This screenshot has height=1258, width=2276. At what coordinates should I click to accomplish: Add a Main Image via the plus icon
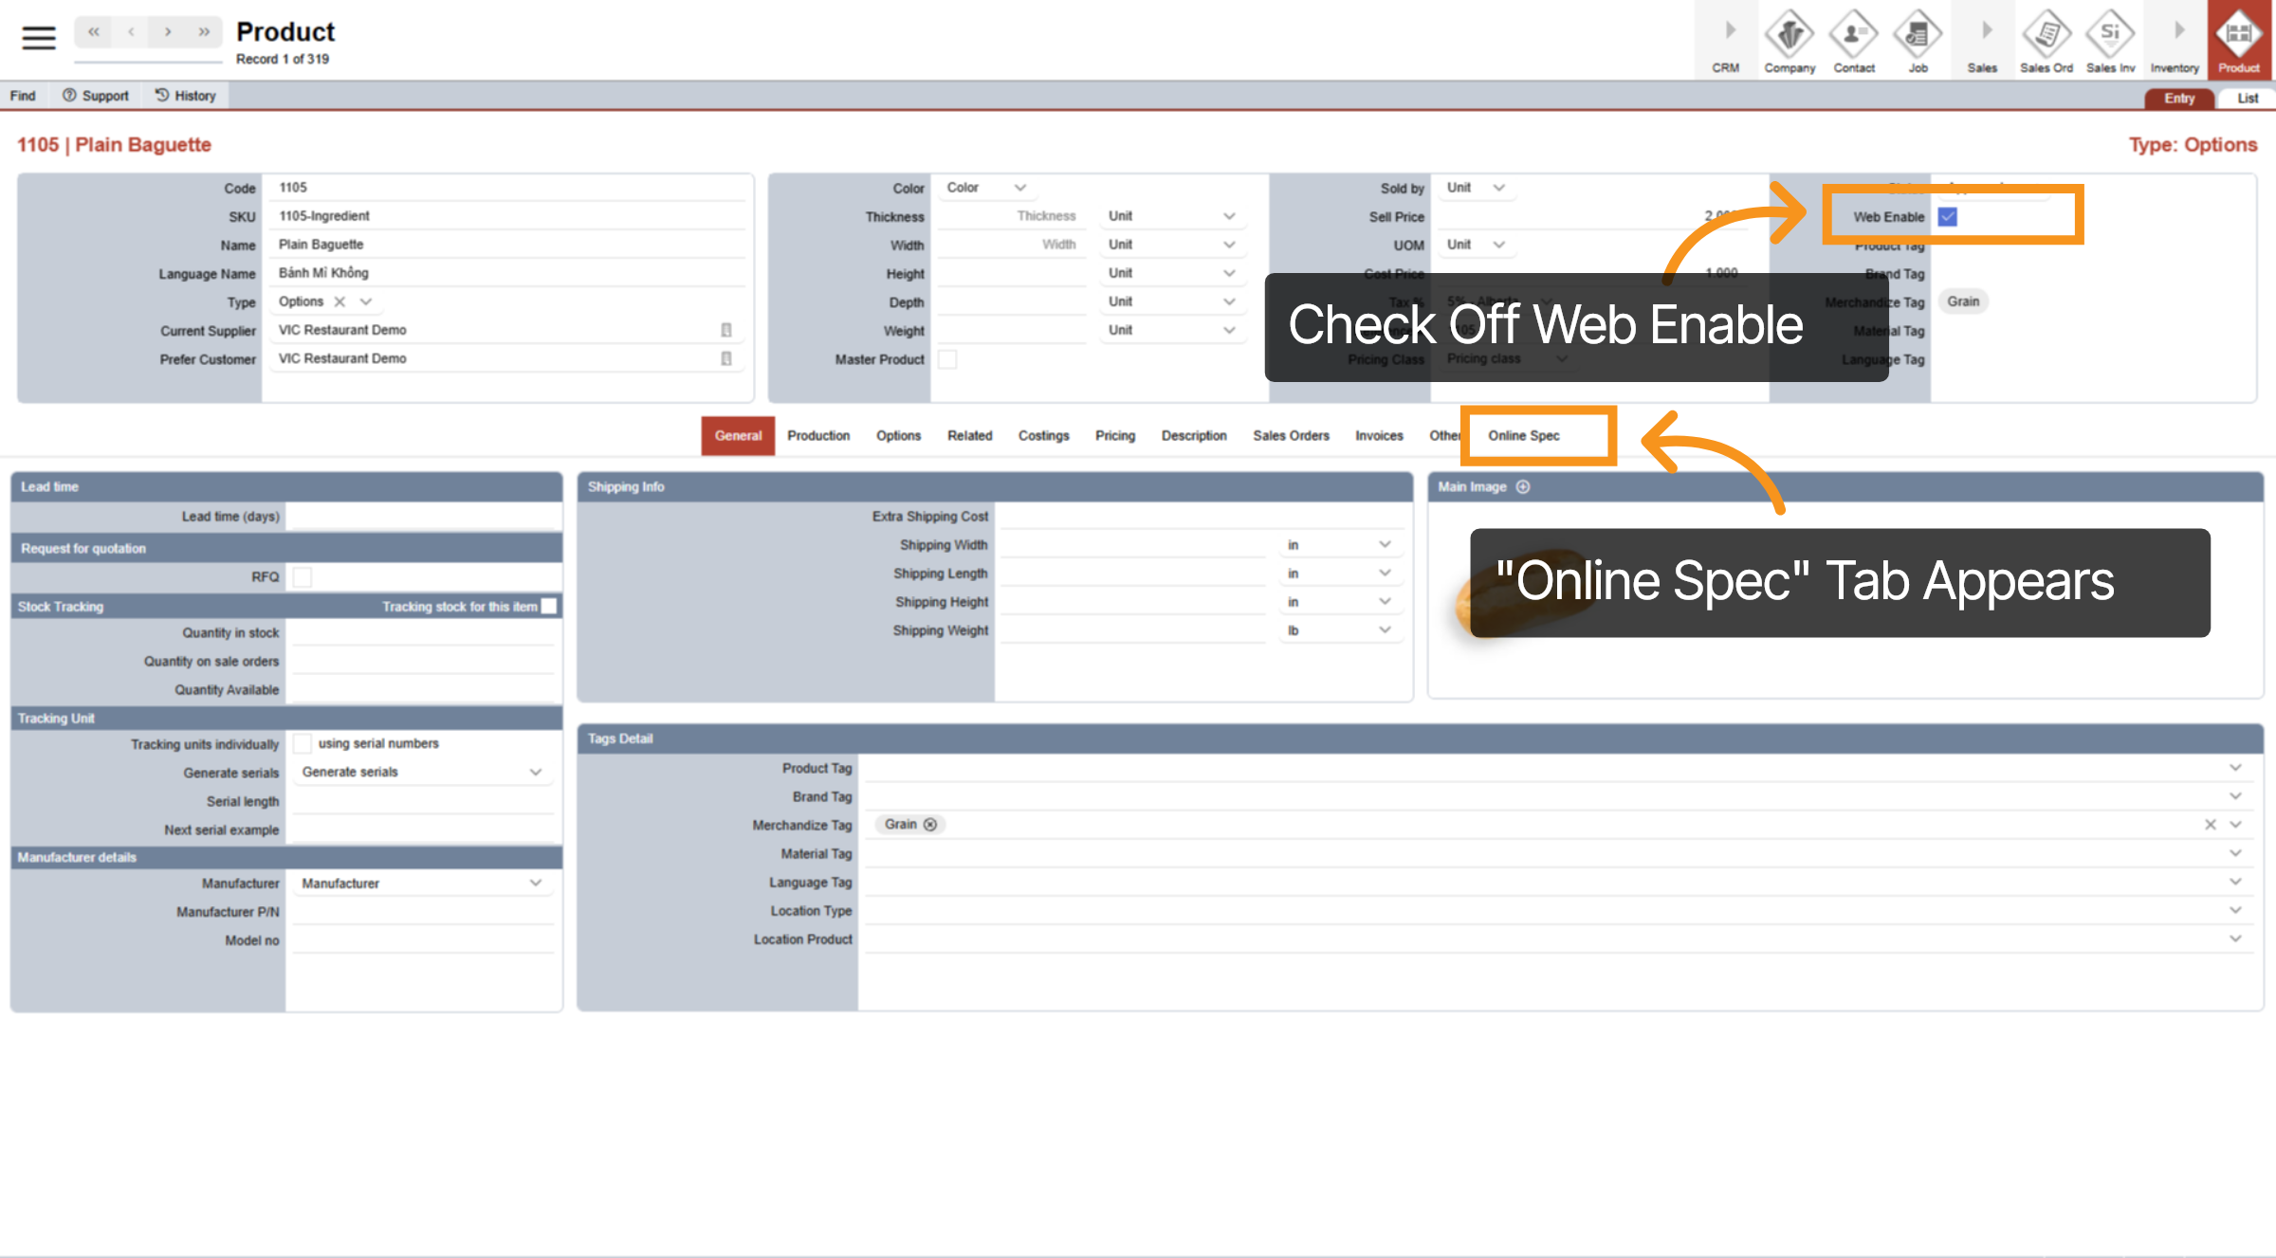[1523, 486]
